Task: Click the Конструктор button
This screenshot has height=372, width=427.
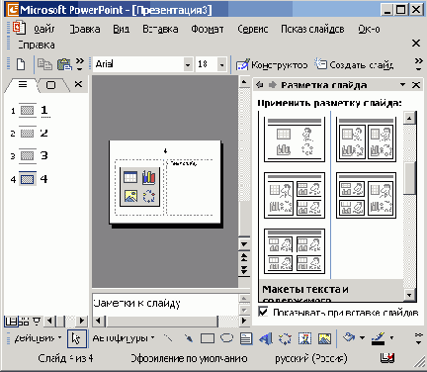Action: tap(272, 64)
